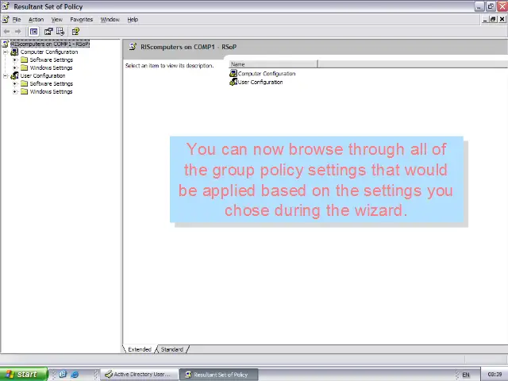Image resolution: width=508 pixels, height=381 pixels.
Task: Click the EN language indicator in the tray
Action: tap(466, 375)
